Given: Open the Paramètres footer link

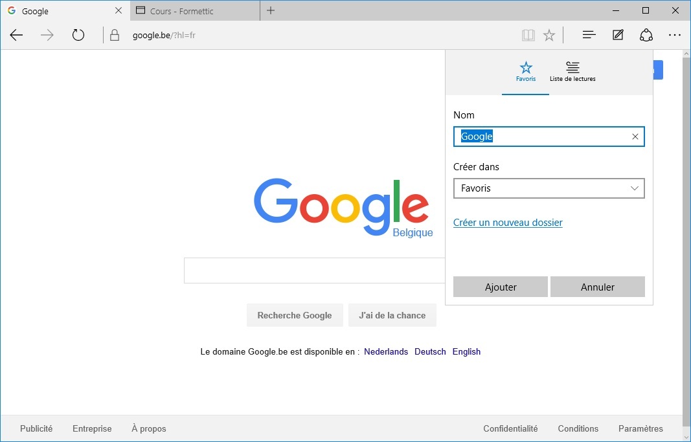Looking at the screenshot, I should click(640, 429).
